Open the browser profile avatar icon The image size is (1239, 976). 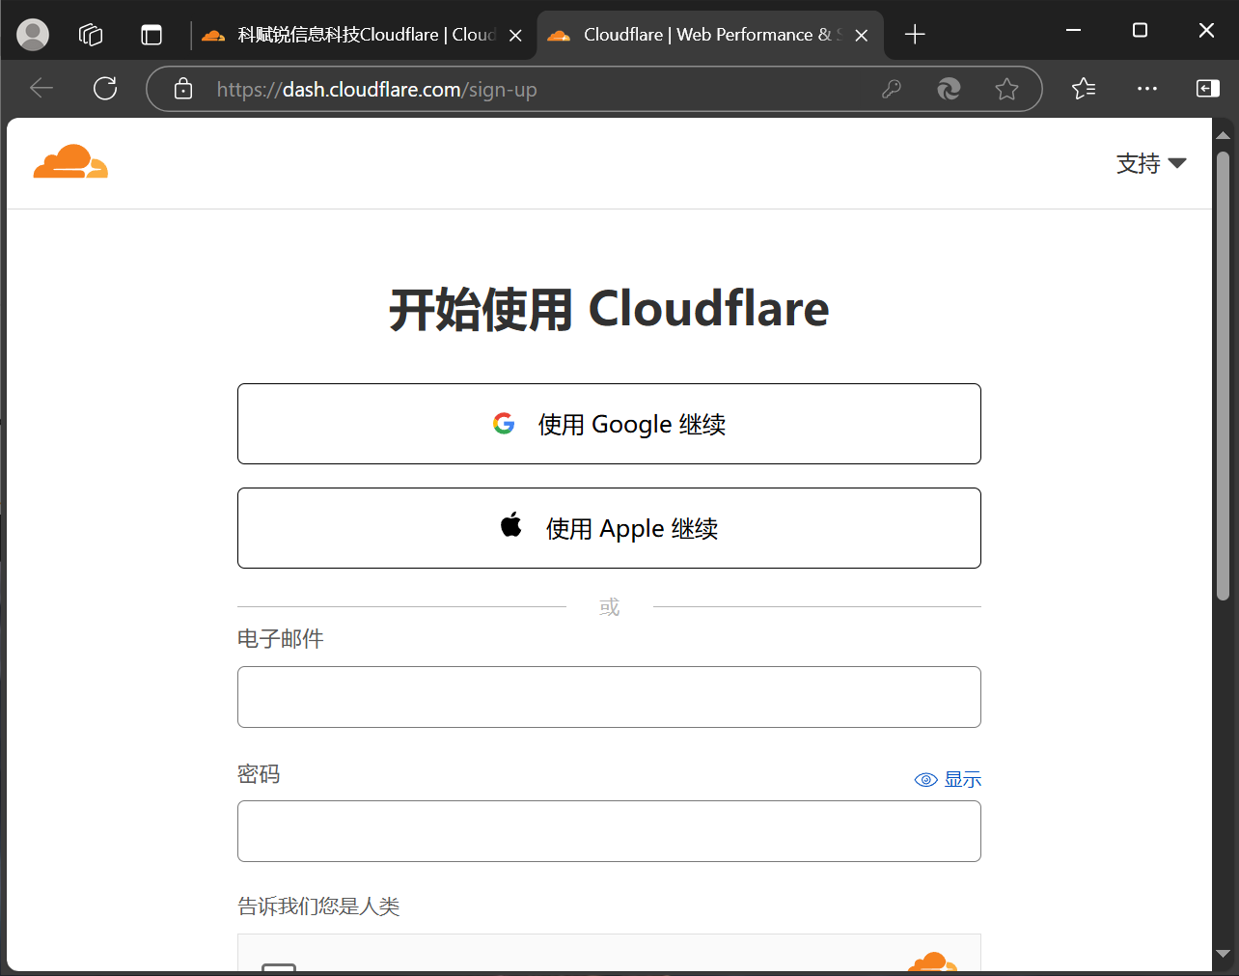coord(33,35)
